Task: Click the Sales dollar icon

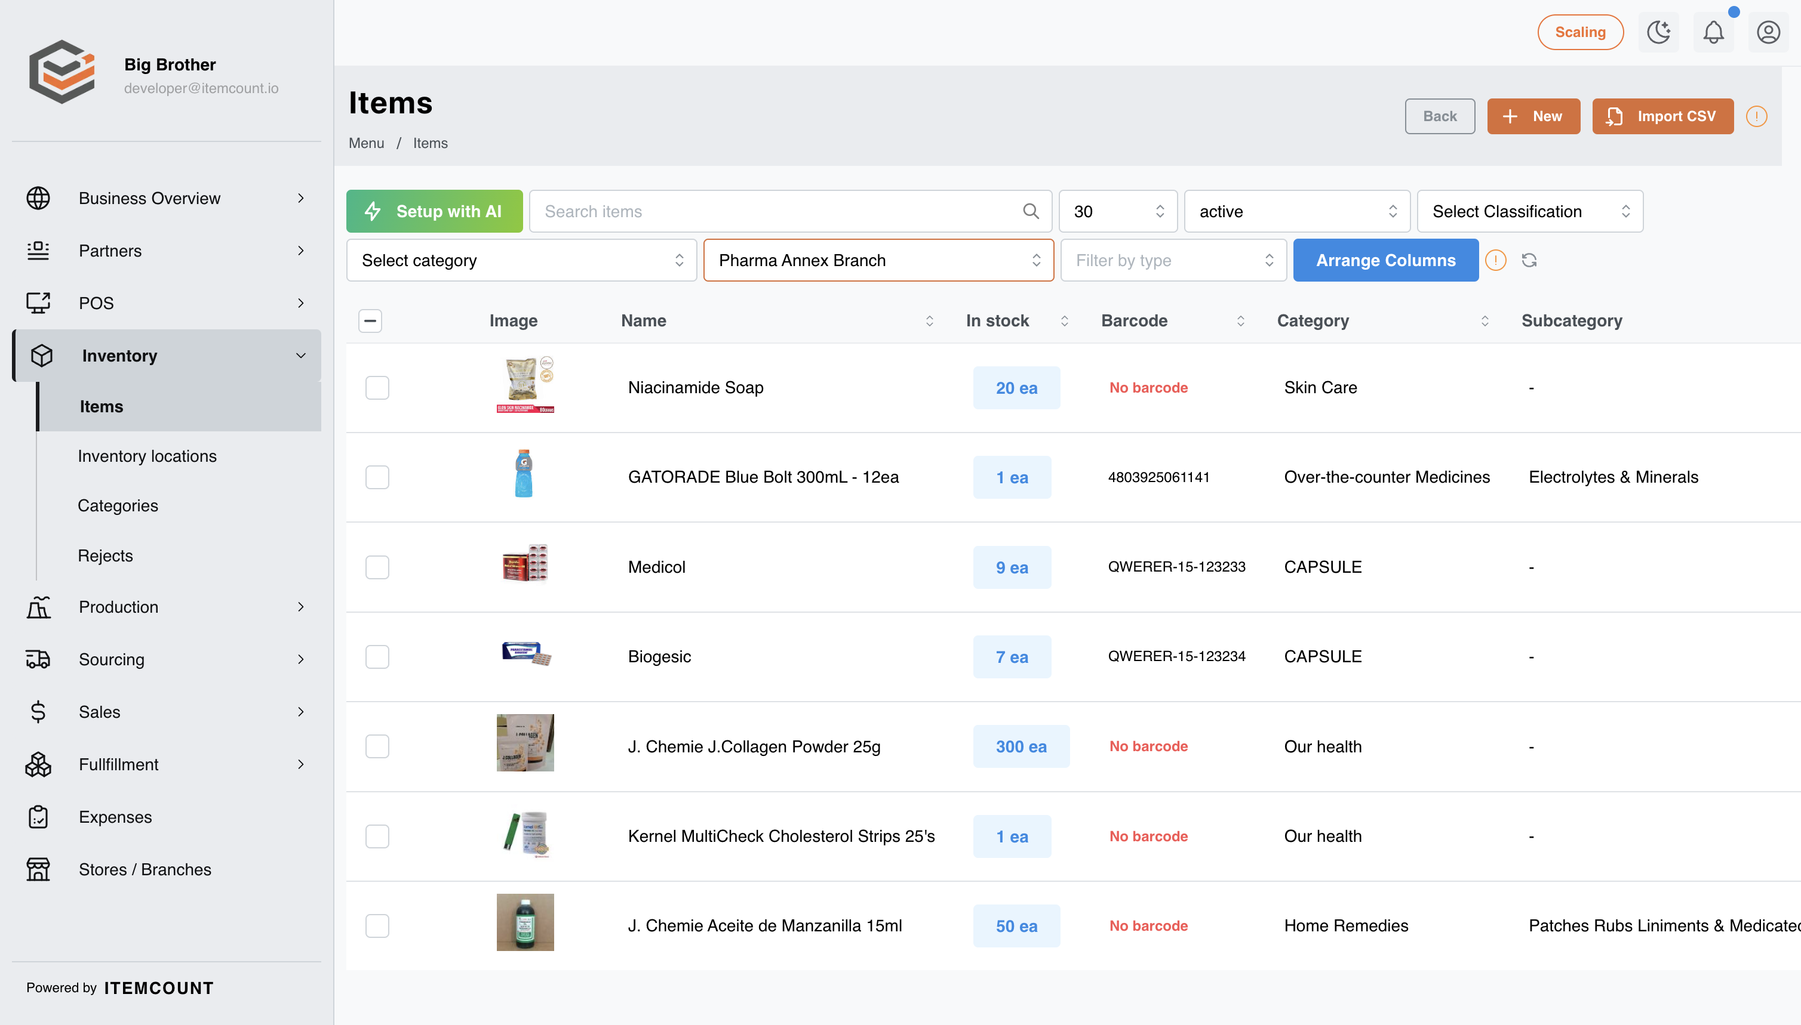Action: tap(38, 712)
